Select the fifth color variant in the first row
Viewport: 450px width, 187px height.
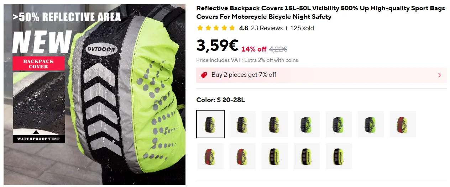tap(339, 124)
